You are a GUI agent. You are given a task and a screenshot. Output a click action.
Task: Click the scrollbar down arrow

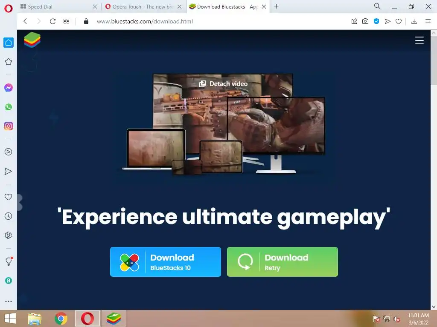tap(434, 307)
